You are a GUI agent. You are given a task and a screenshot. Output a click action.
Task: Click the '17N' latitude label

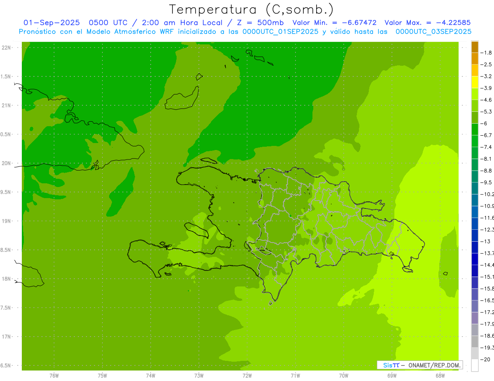[x=7, y=337]
